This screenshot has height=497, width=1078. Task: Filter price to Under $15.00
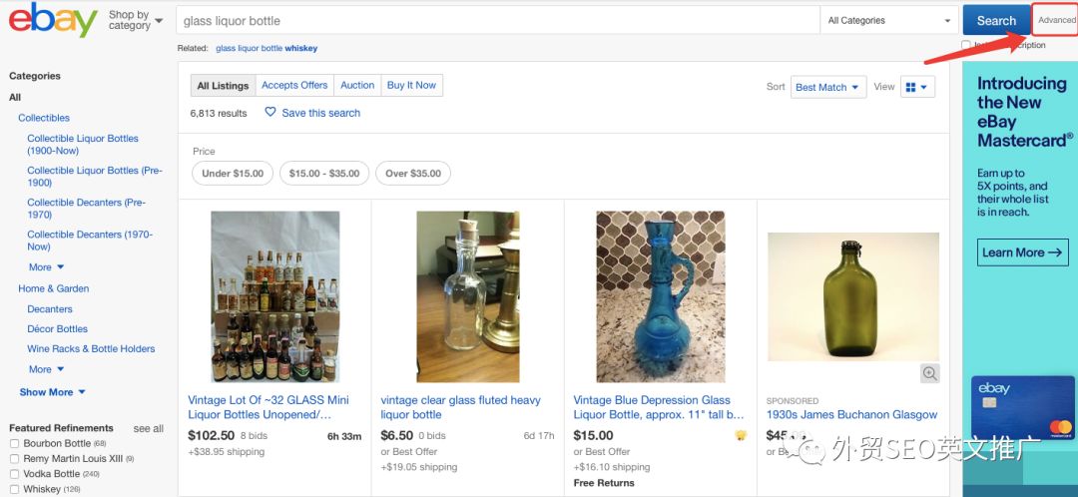point(233,174)
